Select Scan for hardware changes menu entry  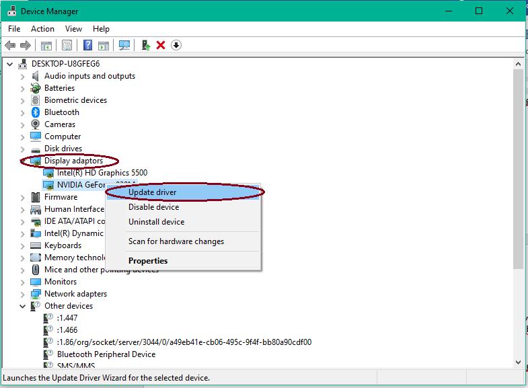coord(183,241)
